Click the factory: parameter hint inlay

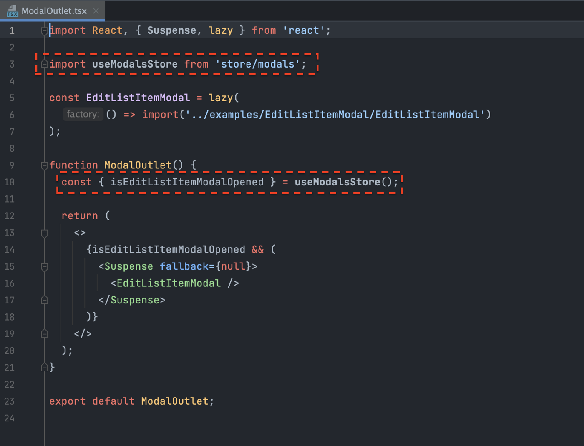(x=83, y=114)
